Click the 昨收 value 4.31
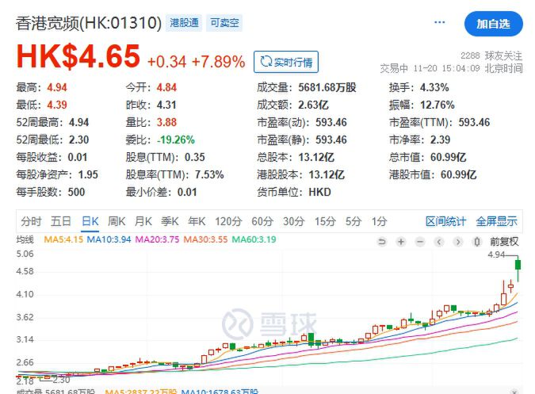The image size is (535, 394). 166,105
